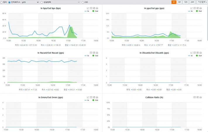Print the In bps/Out bps chart
208x132 pixels.
pos(97,8)
